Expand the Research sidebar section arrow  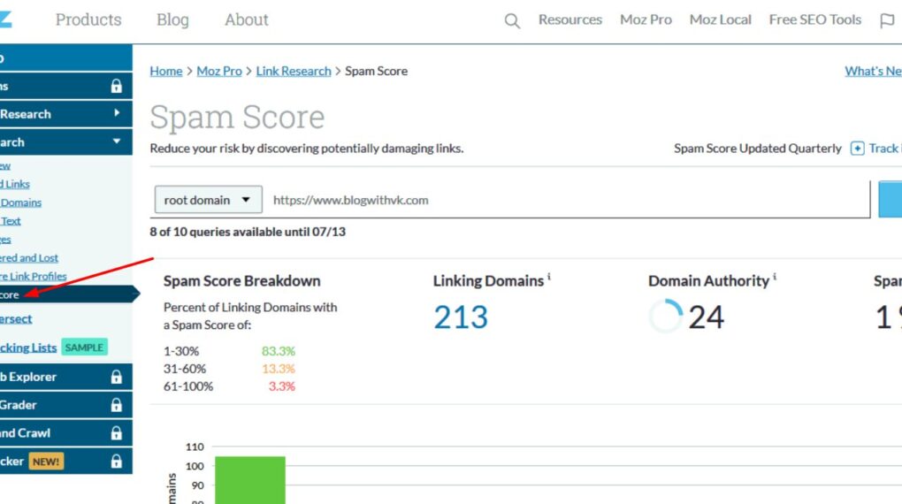(117, 113)
